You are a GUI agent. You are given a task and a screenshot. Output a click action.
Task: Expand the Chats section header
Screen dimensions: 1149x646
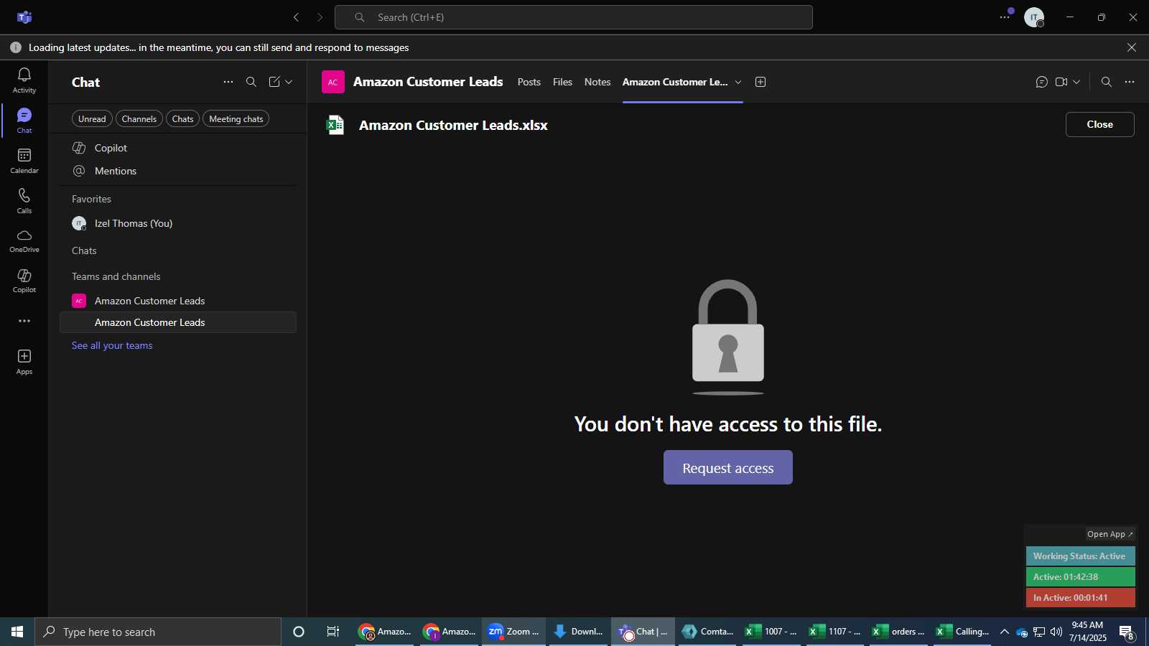coord(84,251)
